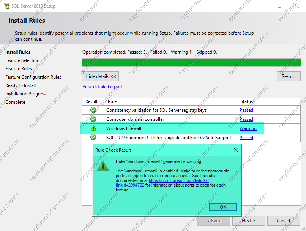Close the Rule Check Result dialog
Viewport: 306px width, 231px height.
tap(236, 150)
